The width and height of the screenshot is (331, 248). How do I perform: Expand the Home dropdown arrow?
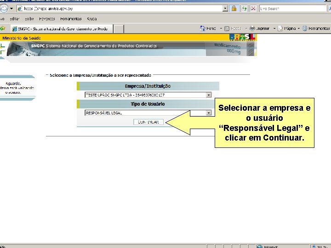(x=221, y=28)
